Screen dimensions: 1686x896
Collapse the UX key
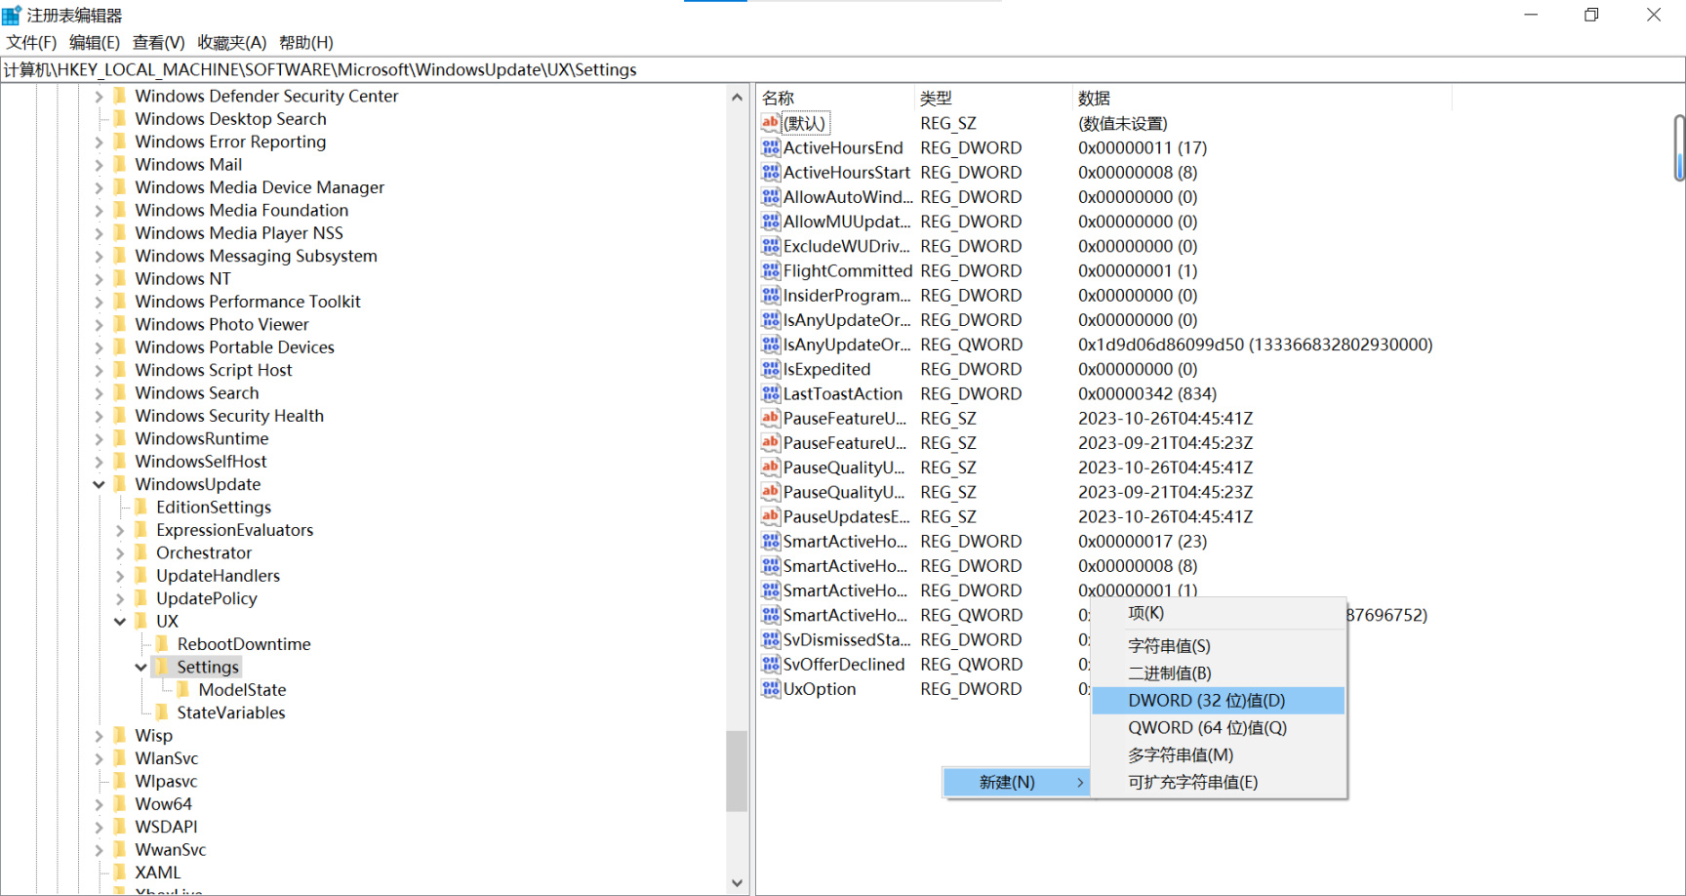pyautogui.click(x=120, y=621)
